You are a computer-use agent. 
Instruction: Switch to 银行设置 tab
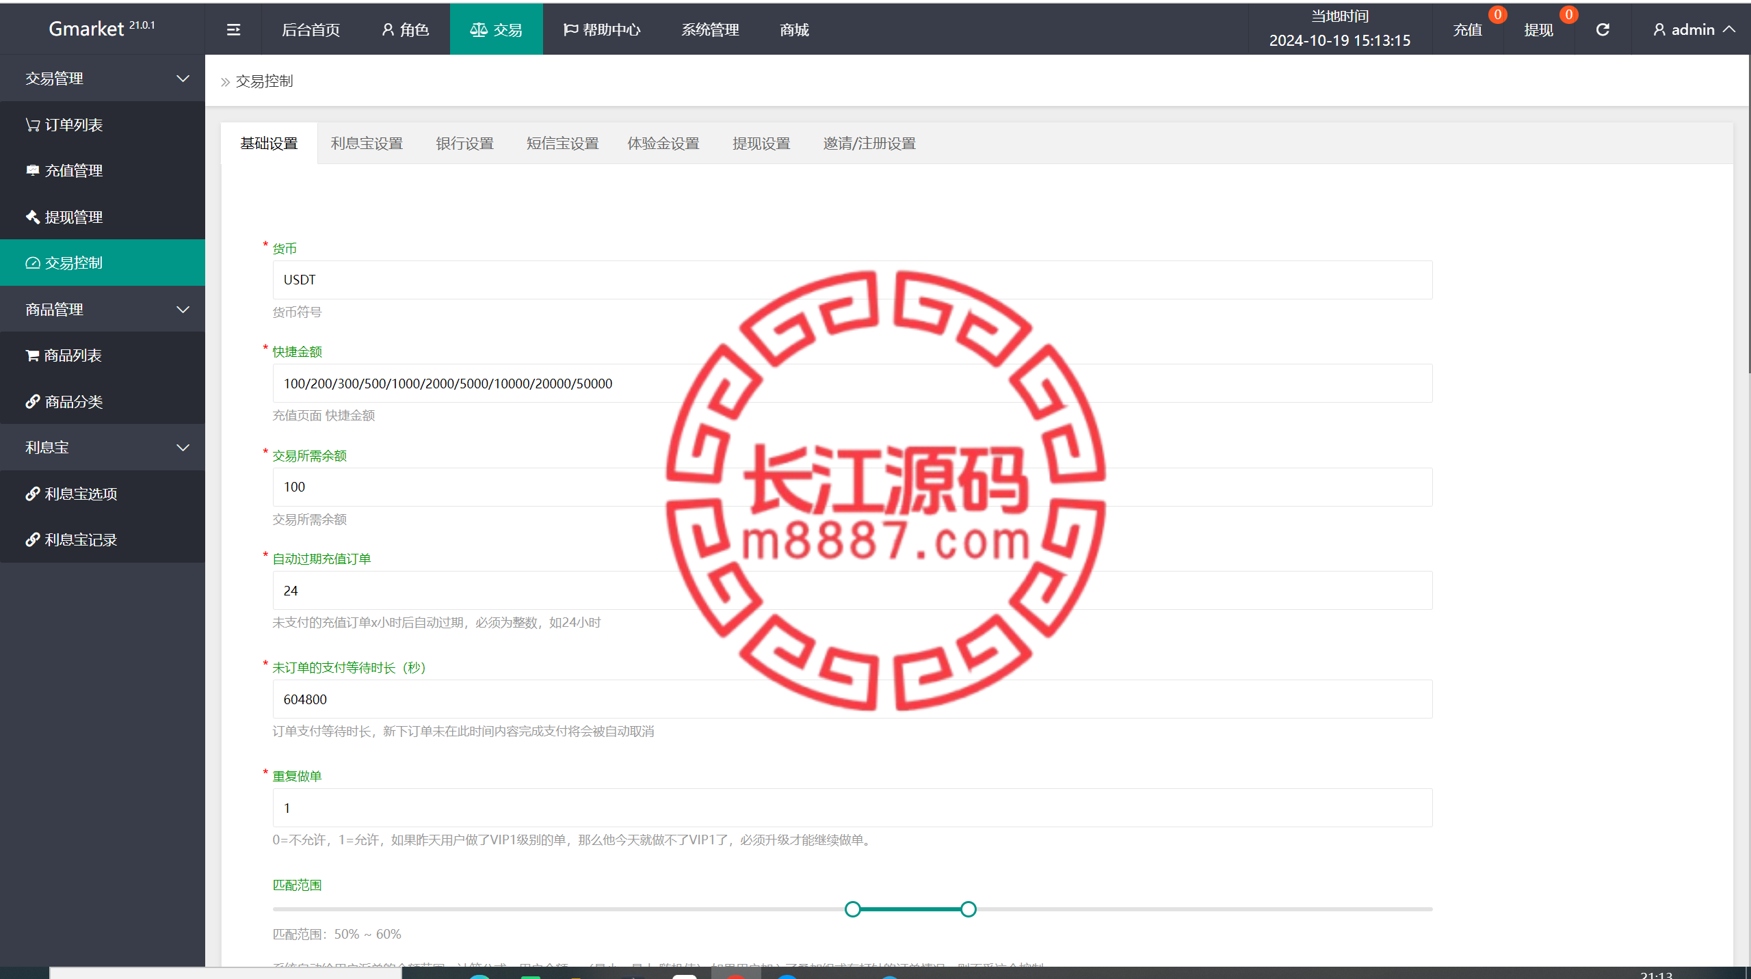pos(464,144)
